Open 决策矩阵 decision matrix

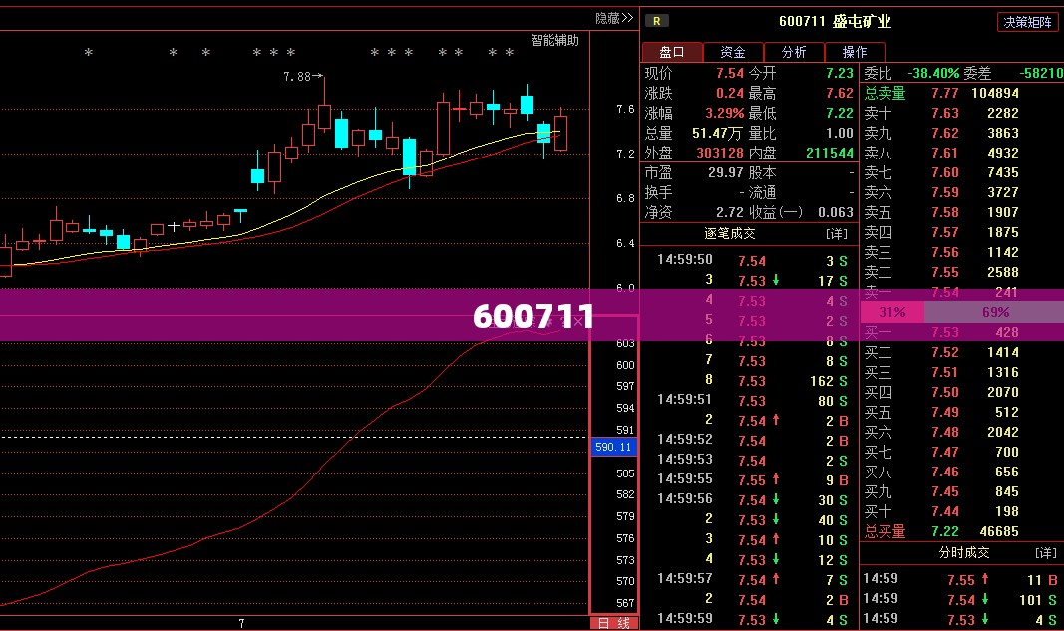click(x=1027, y=22)
